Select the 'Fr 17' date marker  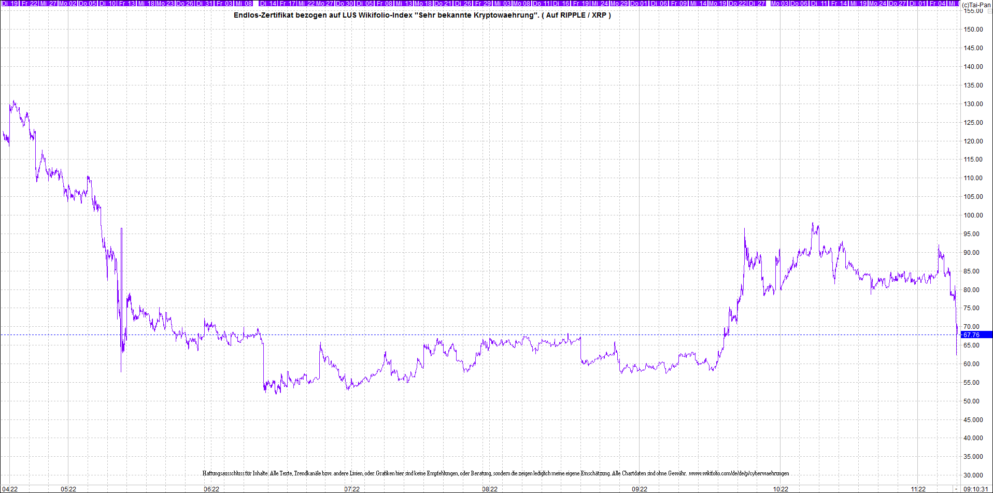pyautogui.click(x=288, y=3)
